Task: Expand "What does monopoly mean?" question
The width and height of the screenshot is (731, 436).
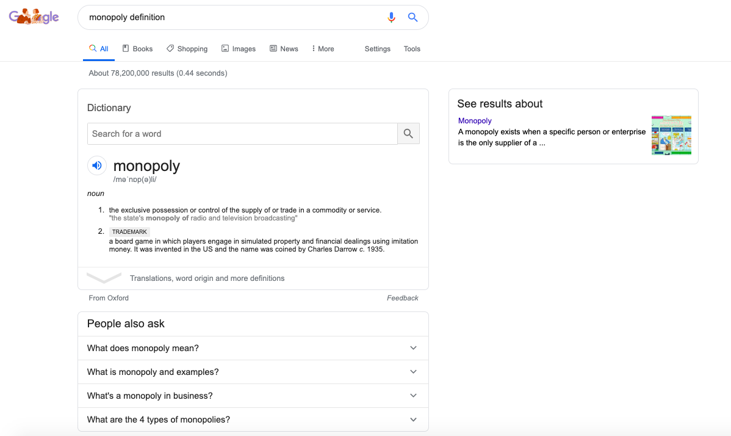Action: click(253, 348)
